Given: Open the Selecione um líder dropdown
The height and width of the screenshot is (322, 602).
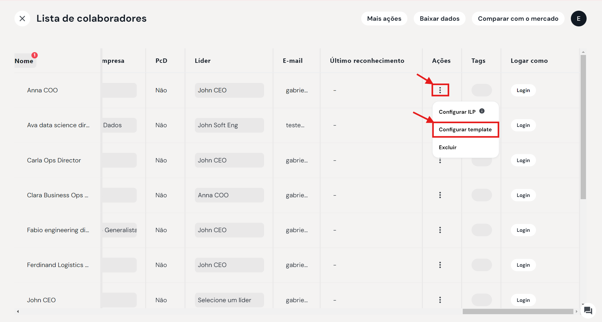Looking at the screenshot, I should [229, 300].
